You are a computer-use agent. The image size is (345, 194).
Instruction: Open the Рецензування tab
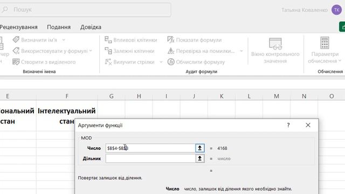pos(19,27)
